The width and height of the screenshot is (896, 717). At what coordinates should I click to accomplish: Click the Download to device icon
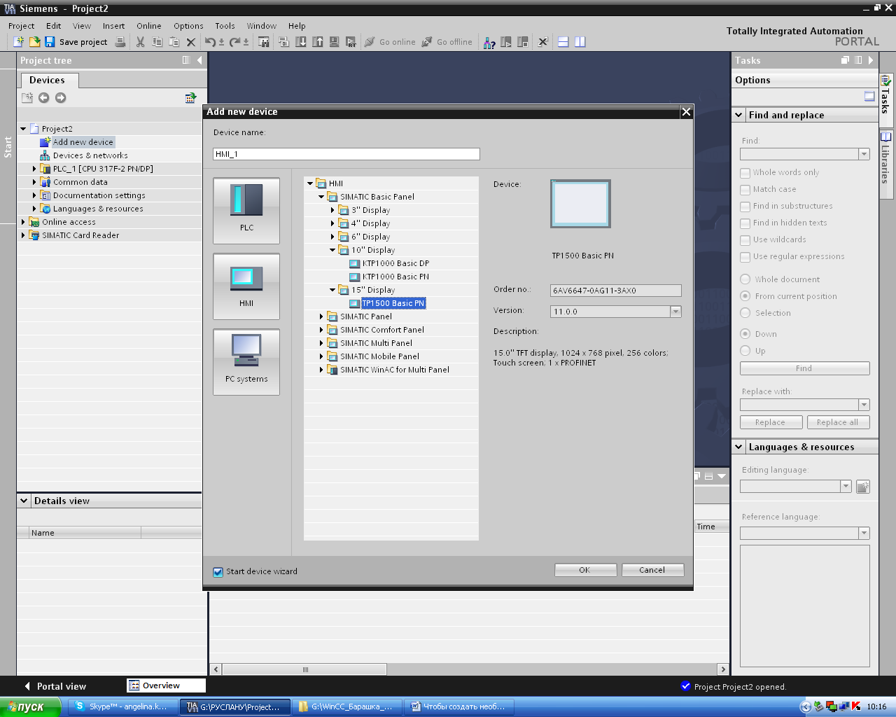tap(301, 42)
